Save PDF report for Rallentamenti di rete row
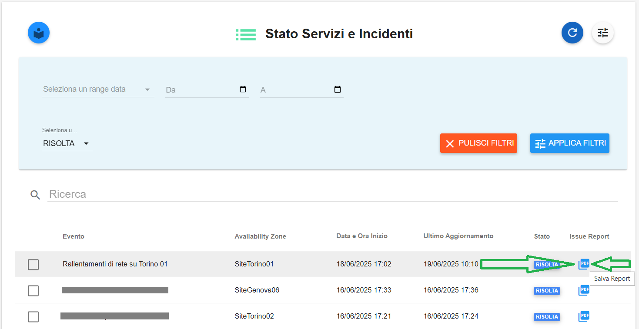 [584, 264]
